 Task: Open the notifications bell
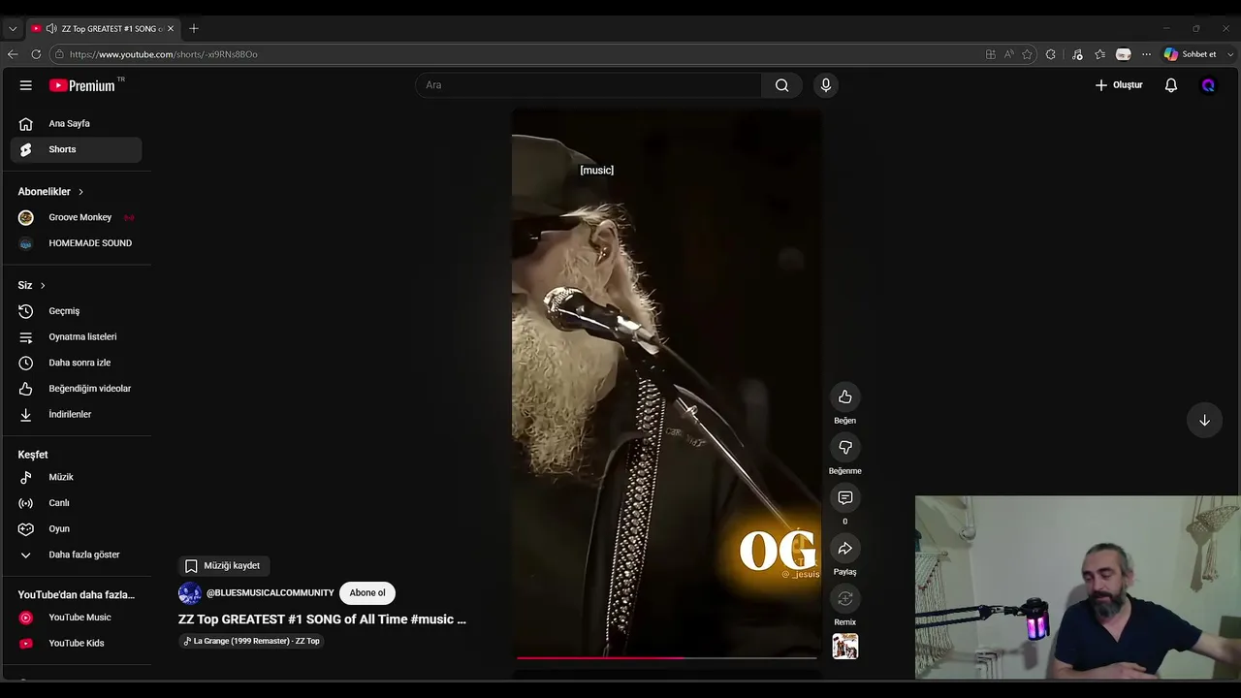(1171, 85)
